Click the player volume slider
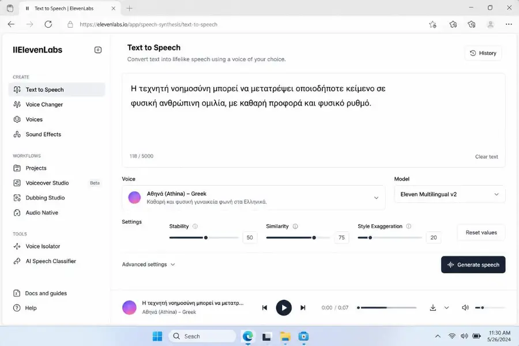 tap(490, 308)
